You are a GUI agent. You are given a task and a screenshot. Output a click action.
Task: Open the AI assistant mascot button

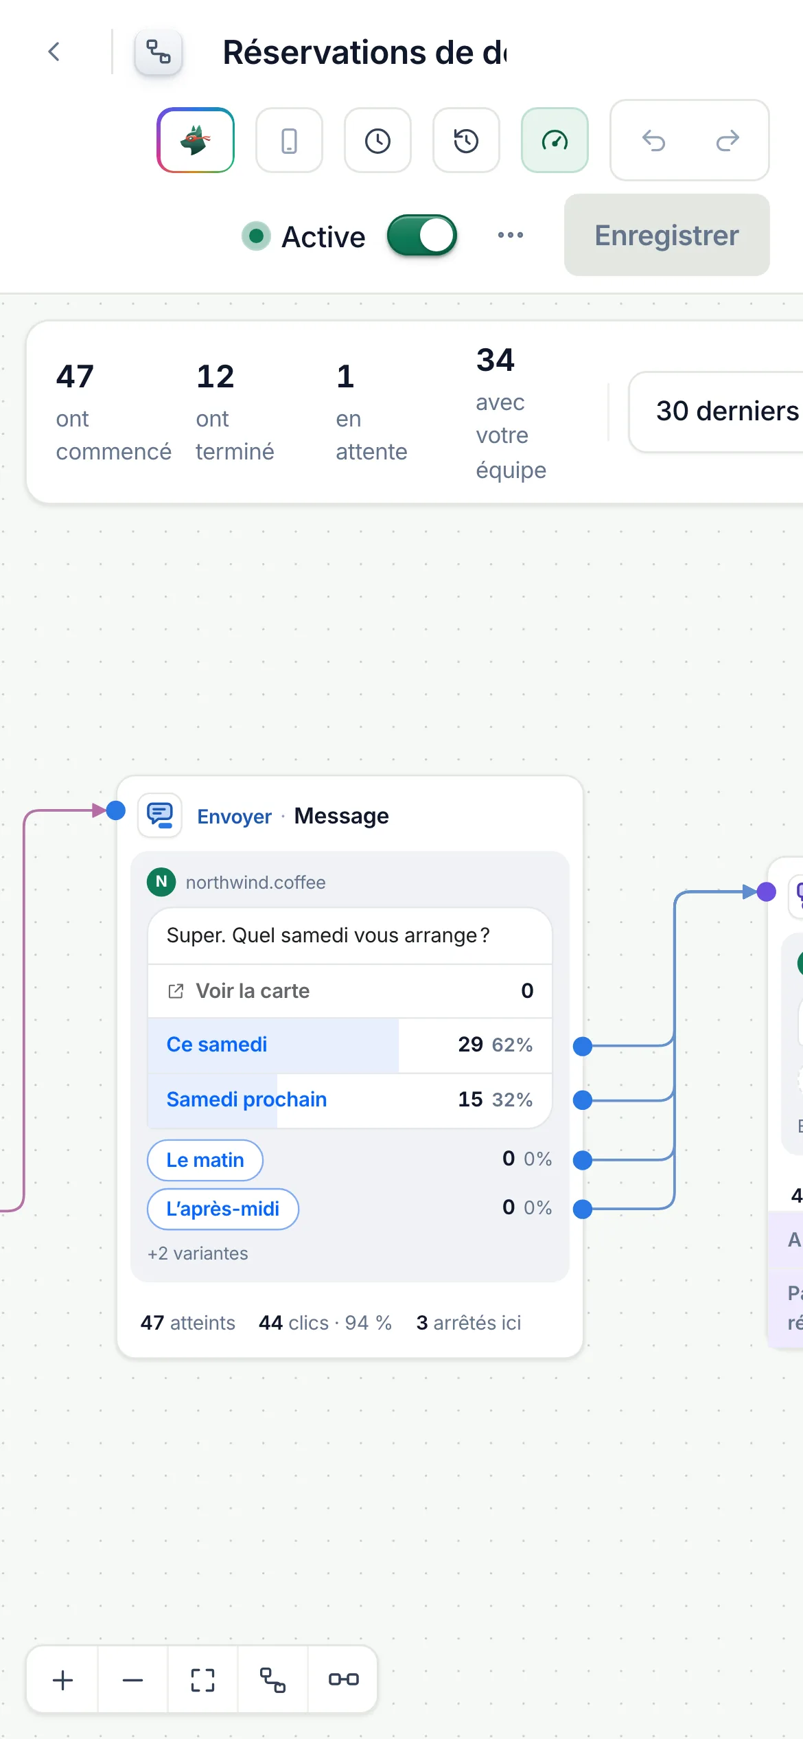coord(196,140)
